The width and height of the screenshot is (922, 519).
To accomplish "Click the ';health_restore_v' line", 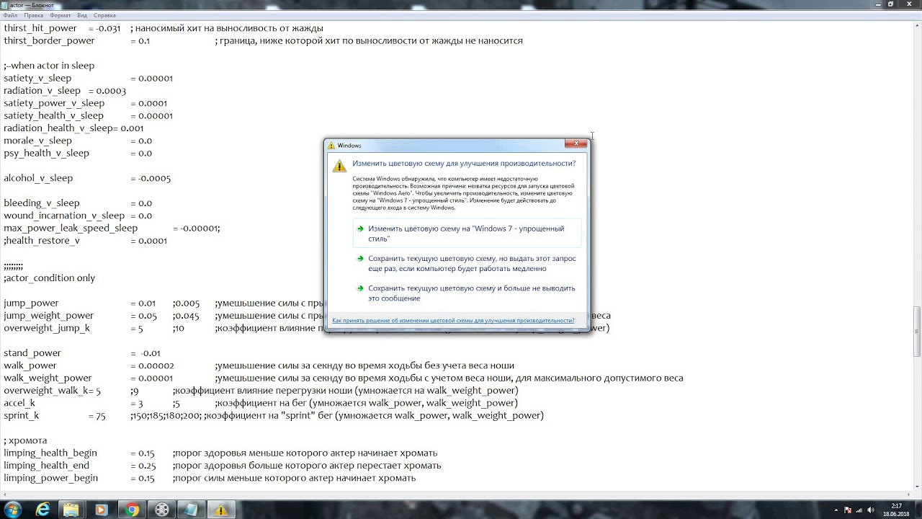I will pyautogui.click(x=85, y=241).
